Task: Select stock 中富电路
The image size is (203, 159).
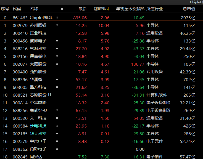Action: coord(38,103)
